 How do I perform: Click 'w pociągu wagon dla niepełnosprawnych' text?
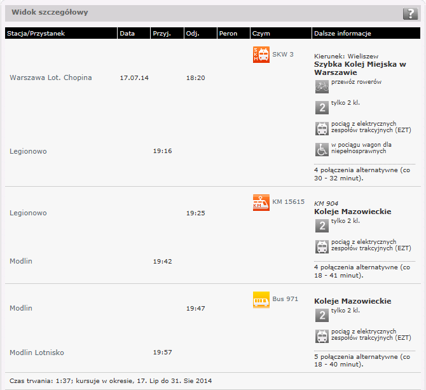tap(361, 148)
